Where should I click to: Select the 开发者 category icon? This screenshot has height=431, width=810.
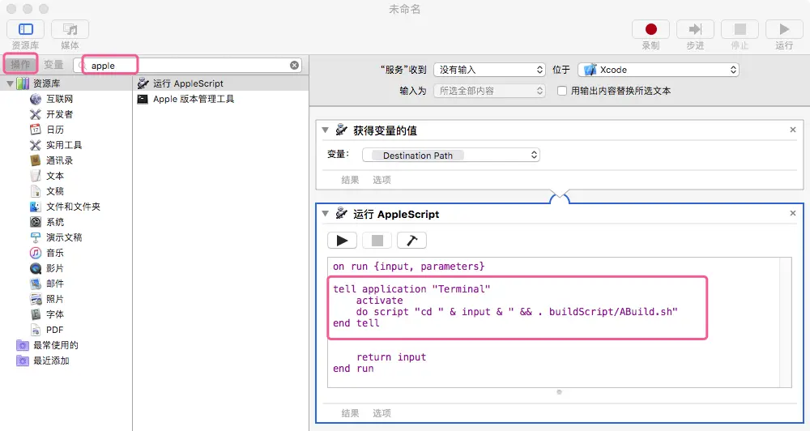(35, 114)
